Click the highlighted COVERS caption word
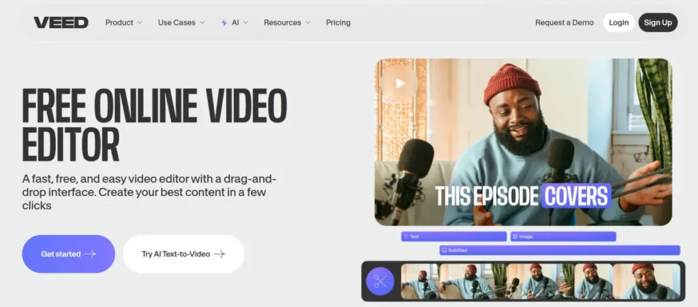The image size is (698, 307). point(577,196)
